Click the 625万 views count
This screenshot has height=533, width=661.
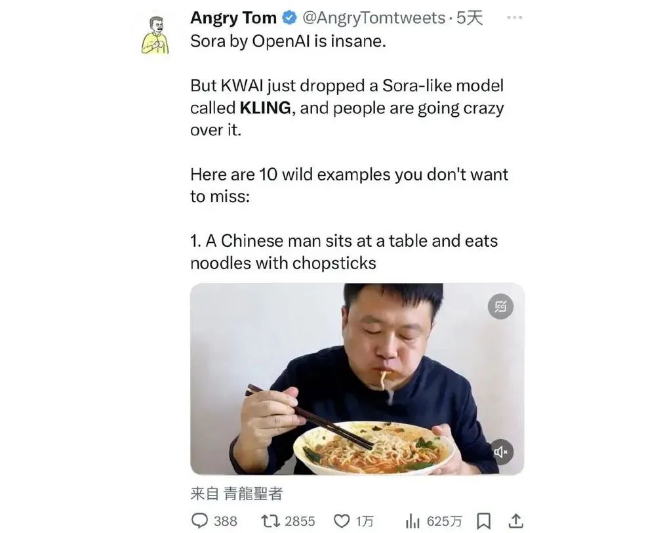click(x=445, y=521)
